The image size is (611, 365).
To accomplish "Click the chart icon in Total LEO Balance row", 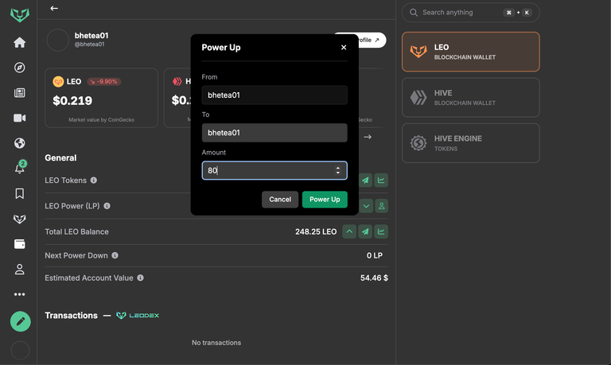I will 381,231.
